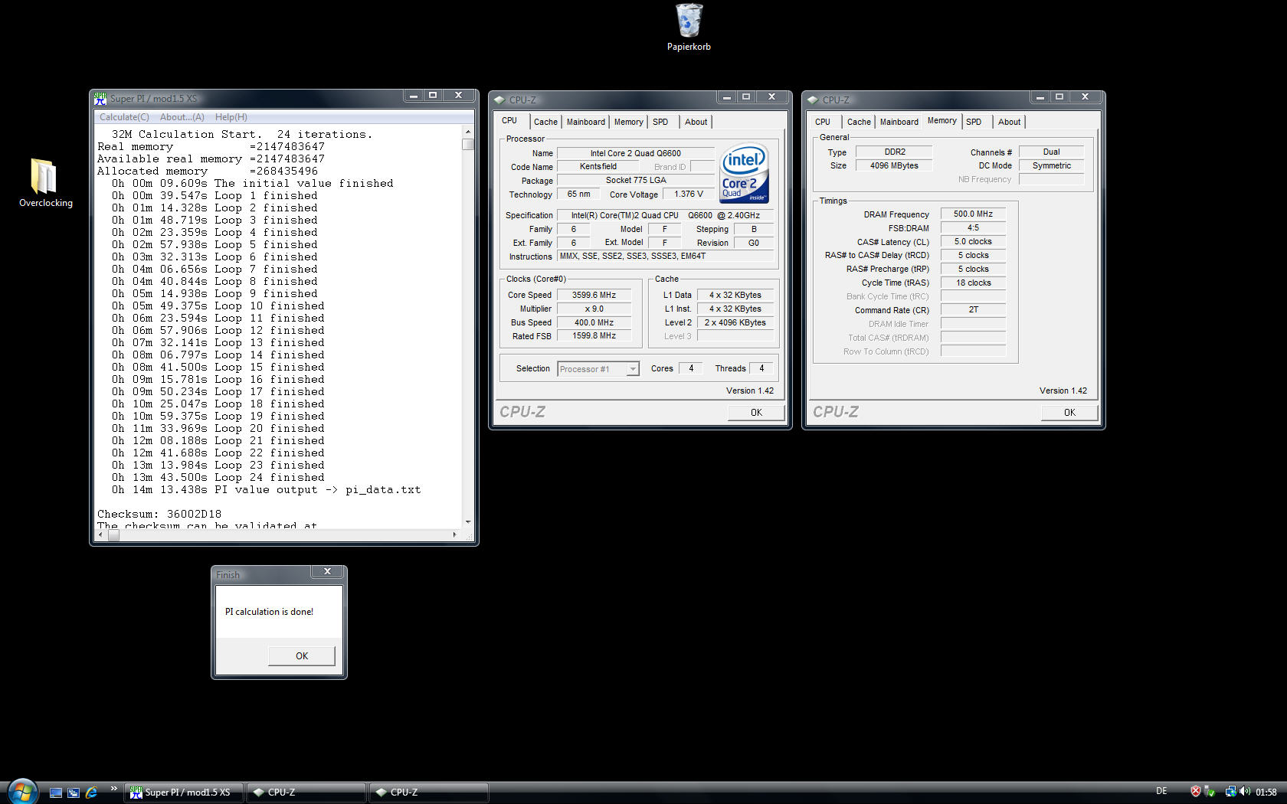This screenshot has height=804, width=1287.
Task: Click OK in the CPU-Z processor window
Action: point(756,413)
